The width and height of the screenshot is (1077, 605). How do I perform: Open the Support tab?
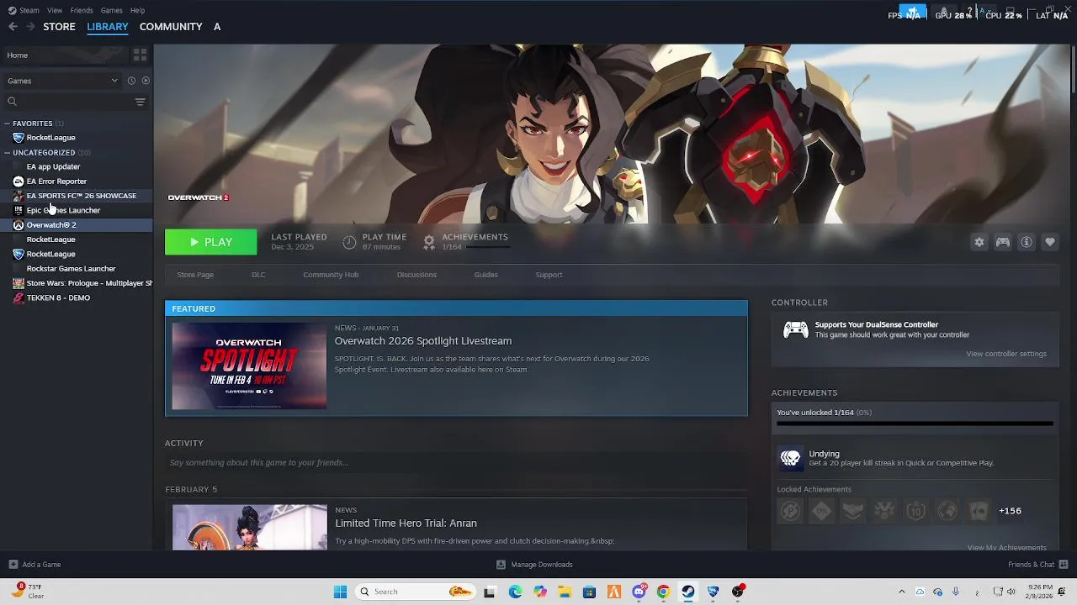click(549, 275)
